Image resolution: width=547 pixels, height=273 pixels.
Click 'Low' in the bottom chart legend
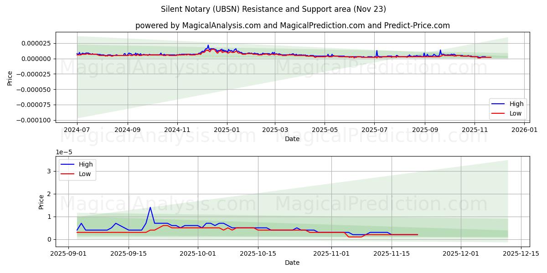85,174
